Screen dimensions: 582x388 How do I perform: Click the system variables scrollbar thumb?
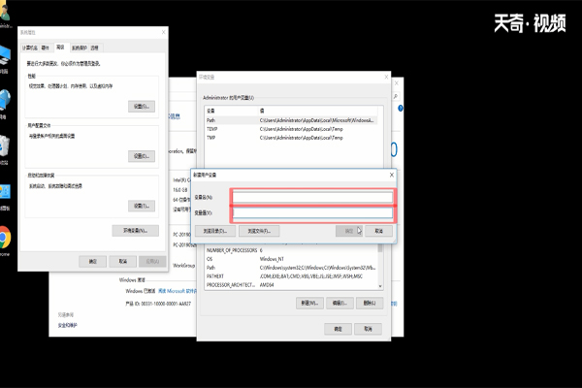pyautogui.click(x=380, y=248)
